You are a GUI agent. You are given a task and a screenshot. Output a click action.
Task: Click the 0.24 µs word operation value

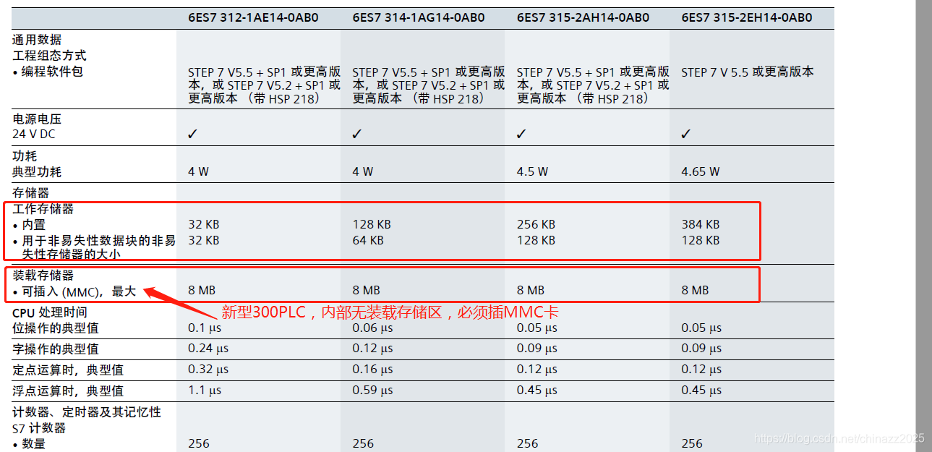(208, 349)
